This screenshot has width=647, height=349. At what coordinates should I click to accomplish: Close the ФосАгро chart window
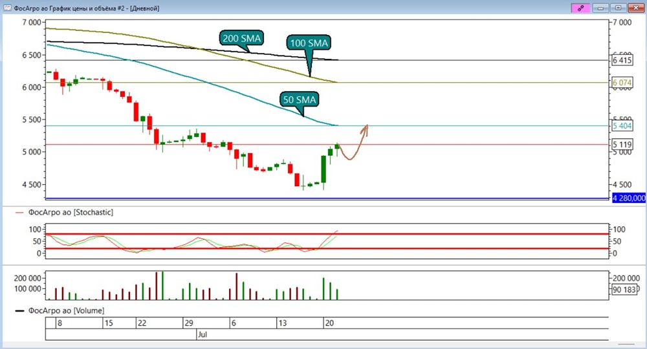tap(635, 8)
